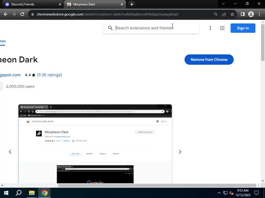This screenshot has height=198, width=265.
Task: Open network status tray icon
Action: point(225,193)
